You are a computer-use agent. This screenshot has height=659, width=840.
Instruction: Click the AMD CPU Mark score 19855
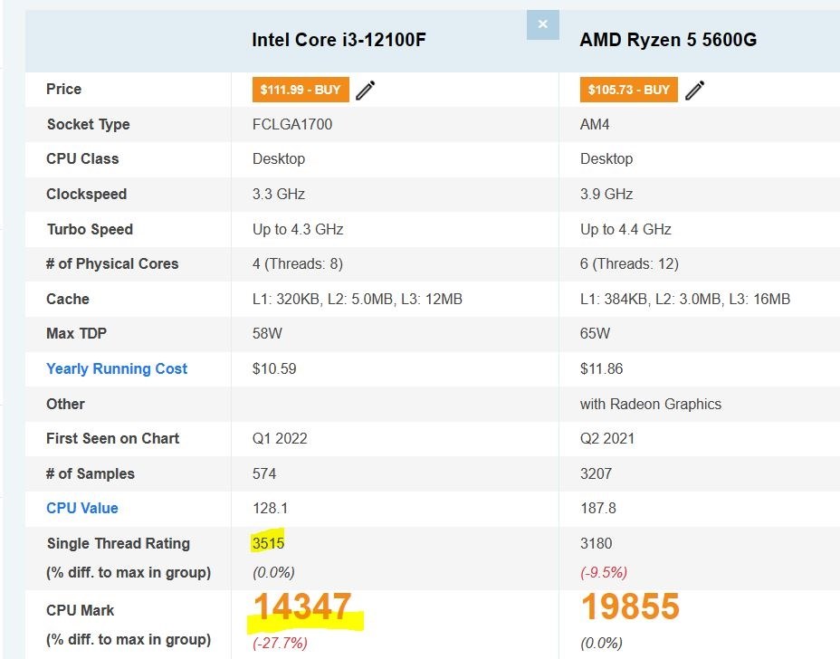629,607
